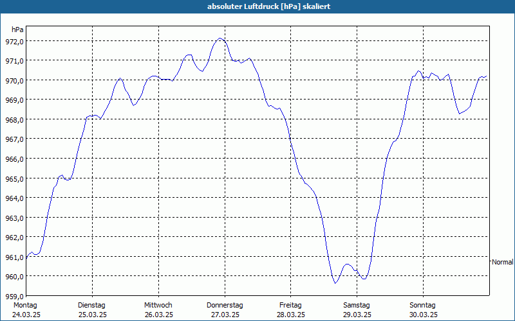This screenshot has width=515, height=321.
Task: Select the 960,0 axis value
Action: point(15,277)
